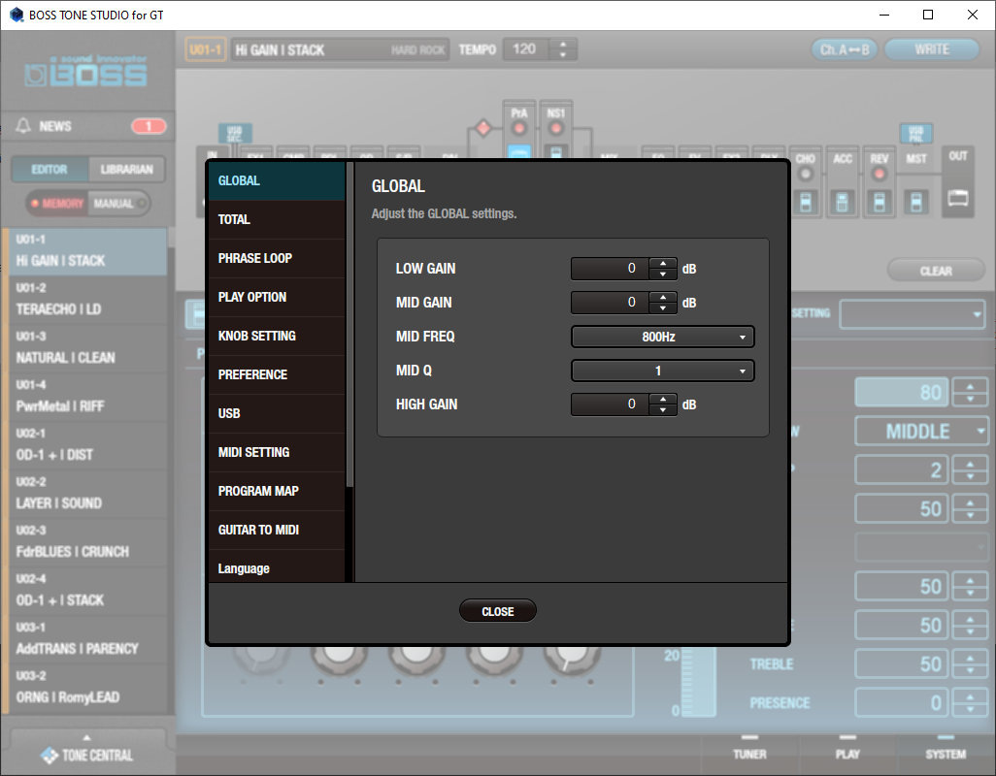
Task: Open the MIDDLE dropdown in background
Action: [921, 432]
